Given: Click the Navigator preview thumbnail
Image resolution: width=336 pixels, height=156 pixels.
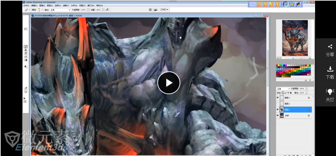Looking at the screenshot, I should click(295, 38).
